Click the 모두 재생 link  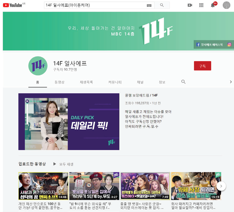pyautogui.click(x=66, y=164)
